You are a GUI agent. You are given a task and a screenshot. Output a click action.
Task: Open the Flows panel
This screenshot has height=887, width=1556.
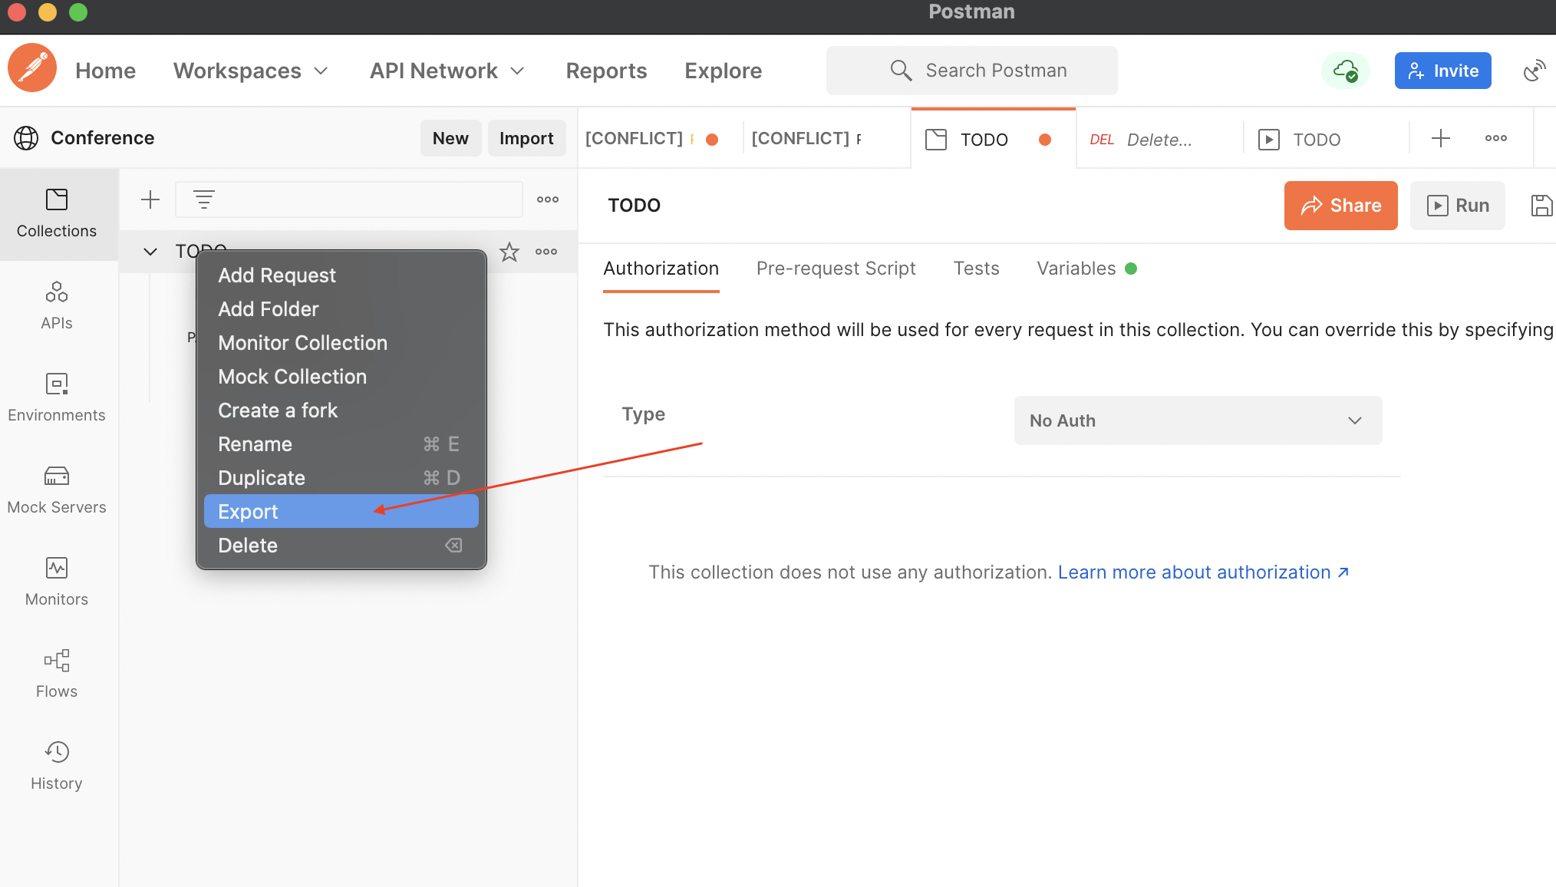[x=57, y=674]
